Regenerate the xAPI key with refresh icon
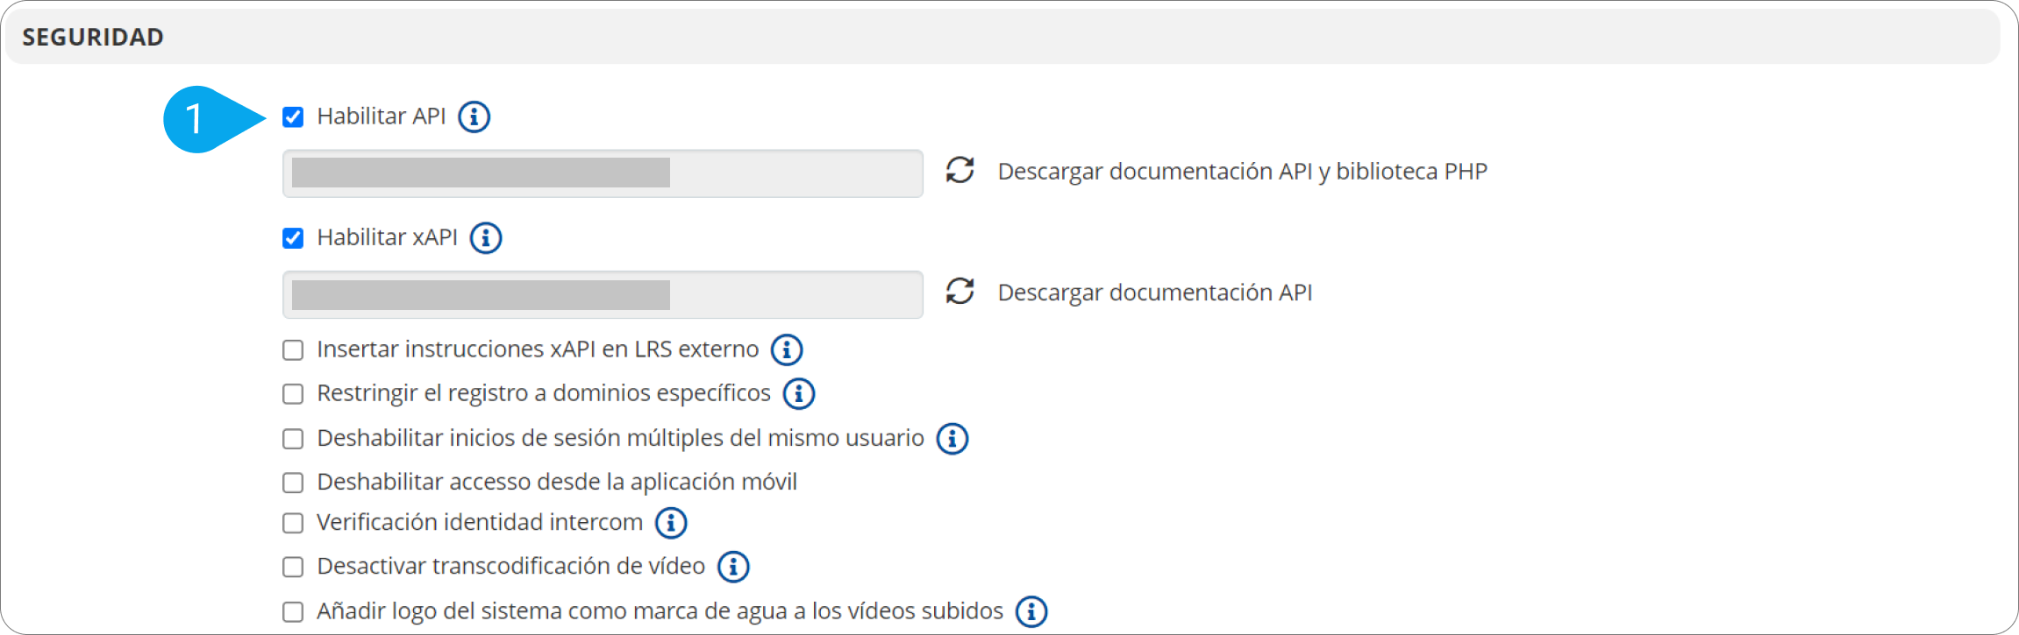Viewport: 2019px width, 635px height. tap(960, 291)
